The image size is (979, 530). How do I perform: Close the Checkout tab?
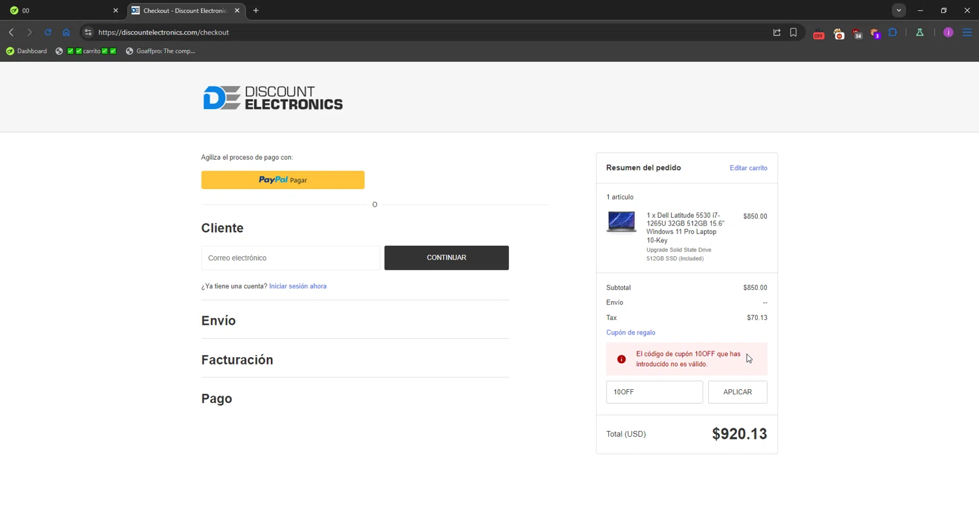pyautogui.click(x=237, y=10)
